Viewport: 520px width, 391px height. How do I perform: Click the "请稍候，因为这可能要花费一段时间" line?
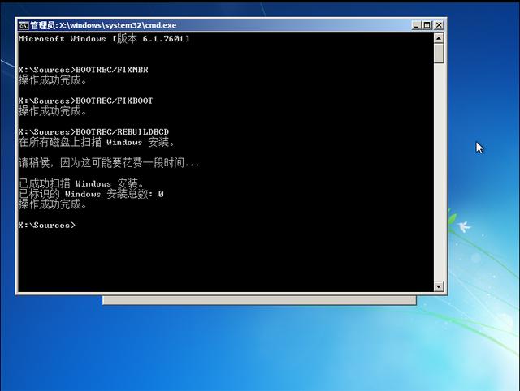(109, 163)
